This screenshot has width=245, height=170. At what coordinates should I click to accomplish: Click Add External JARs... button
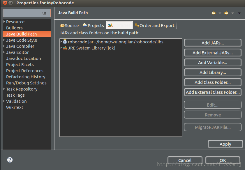(x=213, y=53)
